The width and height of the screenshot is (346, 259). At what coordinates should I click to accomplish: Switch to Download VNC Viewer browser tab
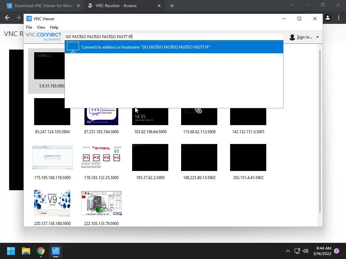(x=43, y=6)
